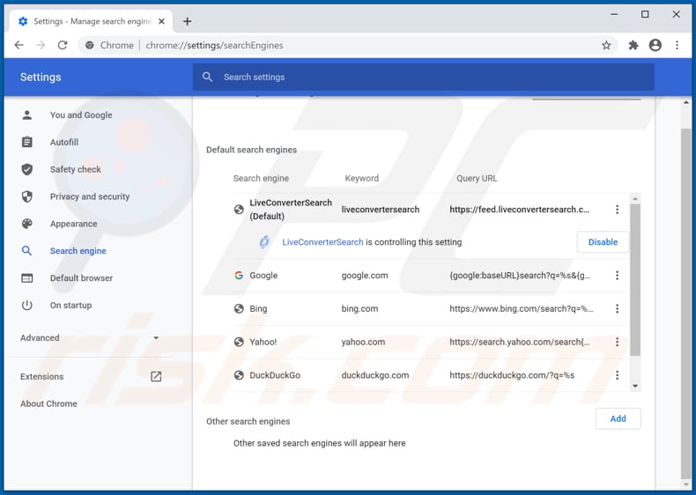Click the power icon beside On startup
Image resolution: width=696 pixels, height=495 pixels.
27,306
